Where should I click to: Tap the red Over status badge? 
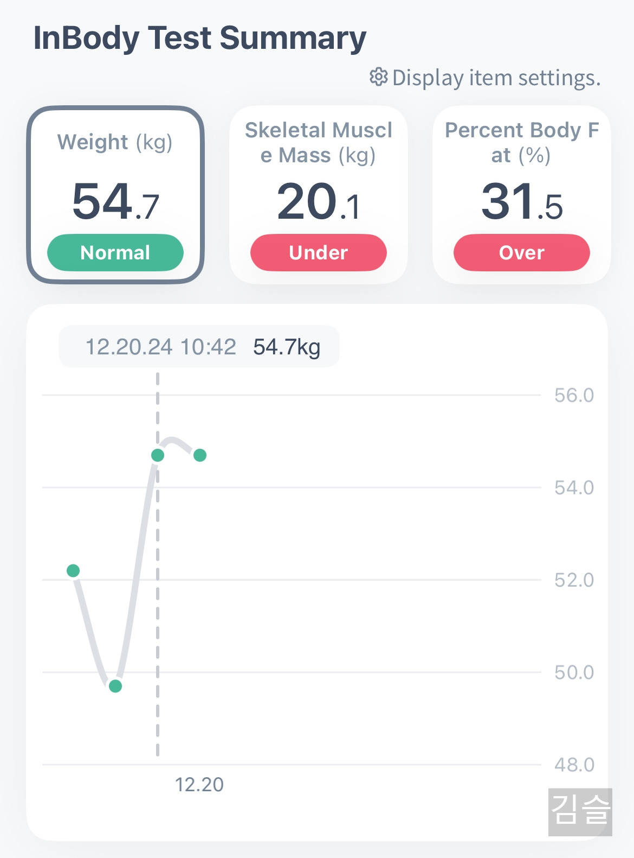click(x=521, y=252)
